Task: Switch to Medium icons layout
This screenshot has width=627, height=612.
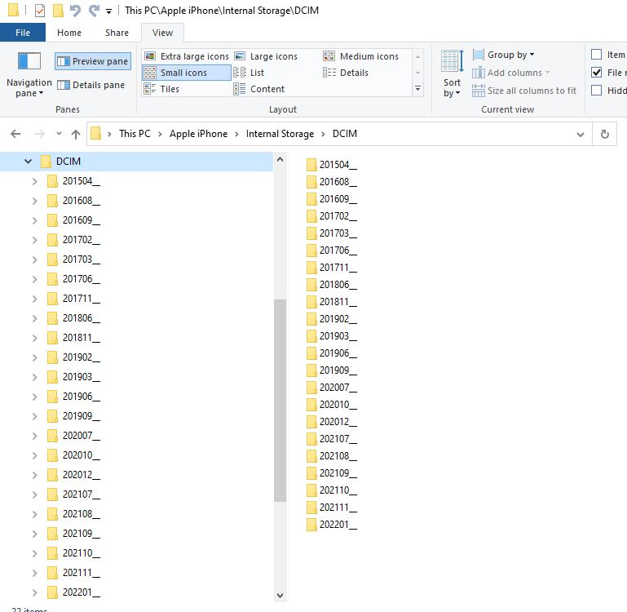Action: (x=360, y=56)
